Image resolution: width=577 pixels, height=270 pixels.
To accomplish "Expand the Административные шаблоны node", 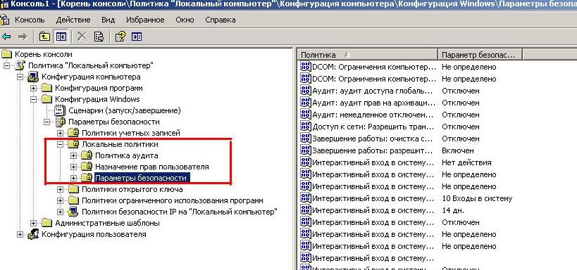I will (34, 223).
